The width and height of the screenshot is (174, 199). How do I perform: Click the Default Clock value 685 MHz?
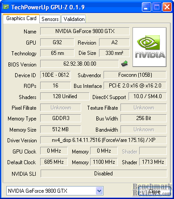pos(54,162)
